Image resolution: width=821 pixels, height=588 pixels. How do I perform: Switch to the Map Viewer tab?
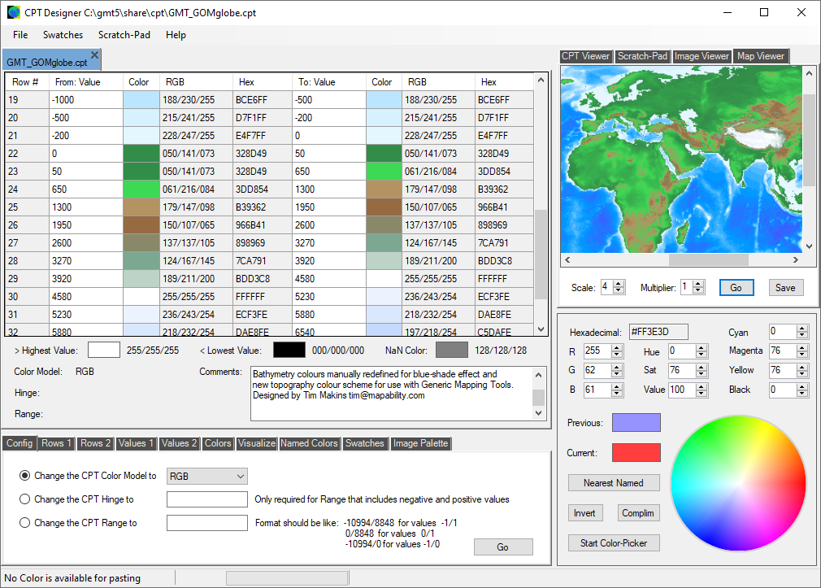click(x=761, y=56)
